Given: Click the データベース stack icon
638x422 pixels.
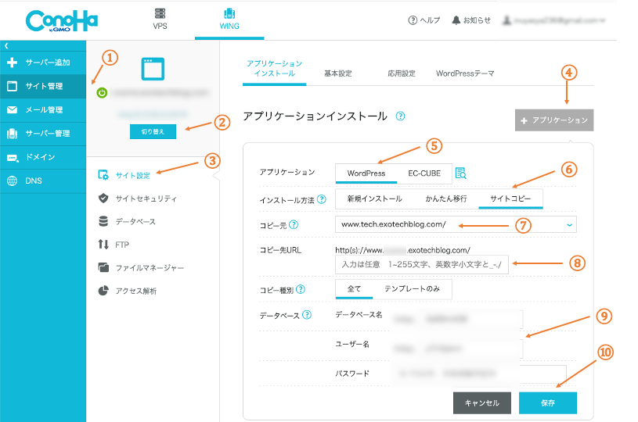Looking at the screenshot, I should click(103, 221).
